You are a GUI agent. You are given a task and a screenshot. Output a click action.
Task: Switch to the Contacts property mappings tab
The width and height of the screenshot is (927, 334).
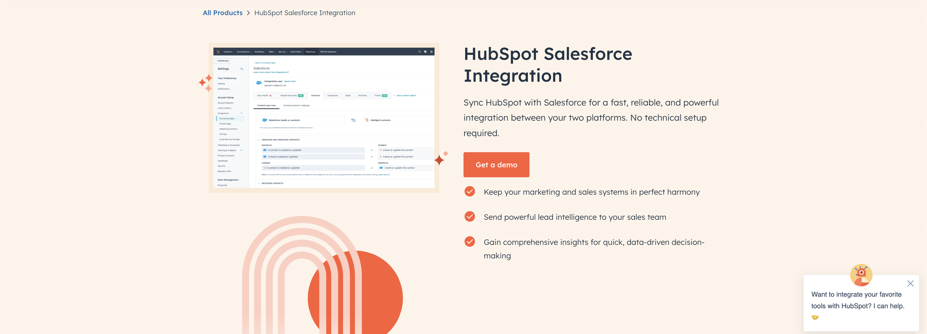[x=296, y=106]
